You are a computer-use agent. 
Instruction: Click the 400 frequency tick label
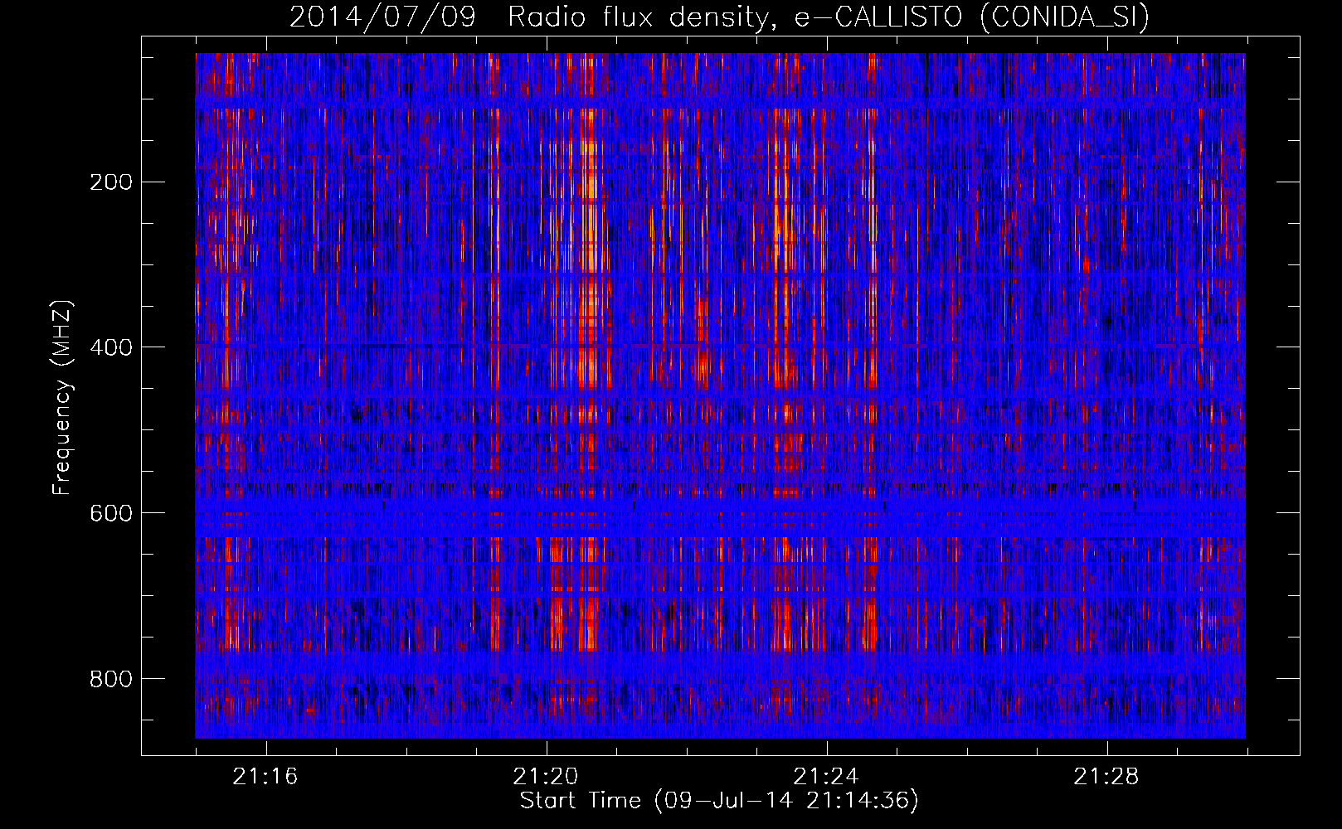click(x=111, y=347)
